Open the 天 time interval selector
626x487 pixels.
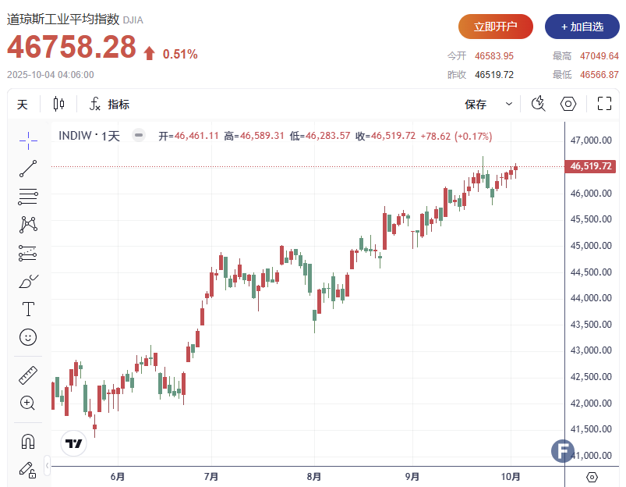tap(23, 105)
